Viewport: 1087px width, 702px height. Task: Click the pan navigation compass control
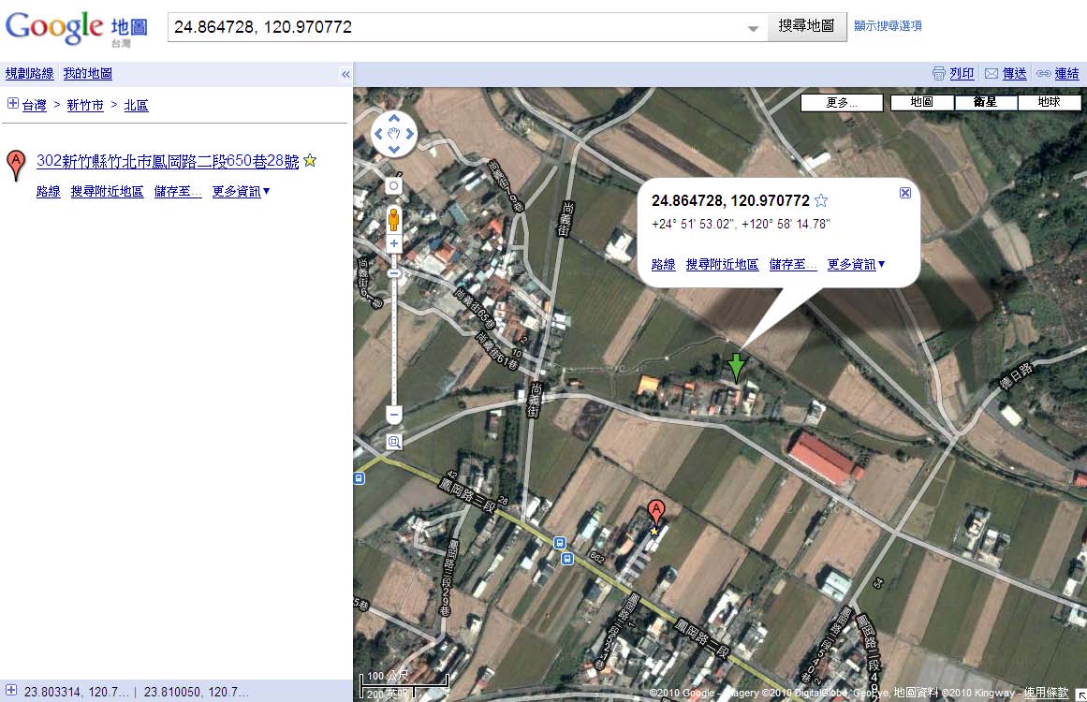click(x=394, y=134)
